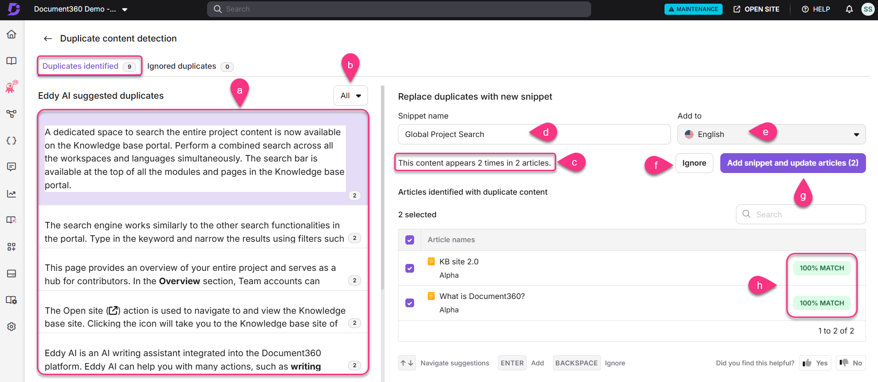Open the Add to English language dropdown
Screen dimensions: 878x382
click(x=771, y=134)
